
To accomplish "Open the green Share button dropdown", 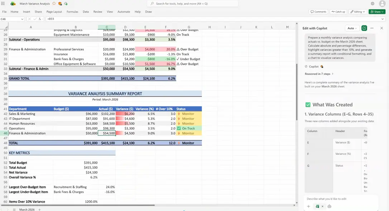I will pyautogui.click(x=377, y=12).
